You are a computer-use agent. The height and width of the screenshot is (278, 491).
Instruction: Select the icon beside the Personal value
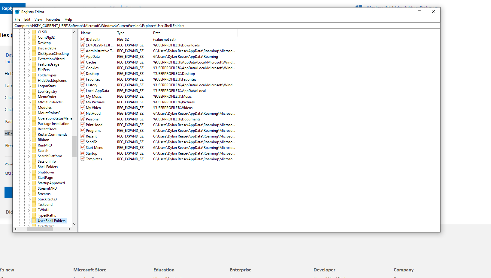(83, 119)
